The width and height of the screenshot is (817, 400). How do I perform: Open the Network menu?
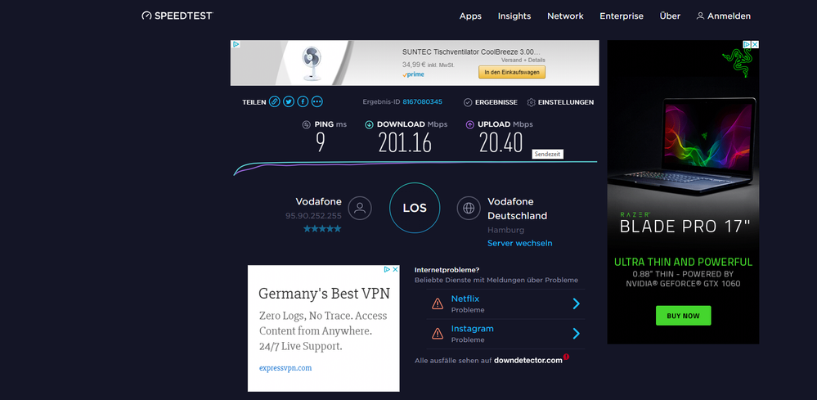pos(565,16)
